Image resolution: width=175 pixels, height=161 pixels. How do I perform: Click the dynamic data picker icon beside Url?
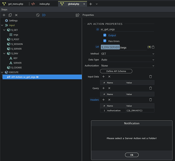[x=149, y=47]
